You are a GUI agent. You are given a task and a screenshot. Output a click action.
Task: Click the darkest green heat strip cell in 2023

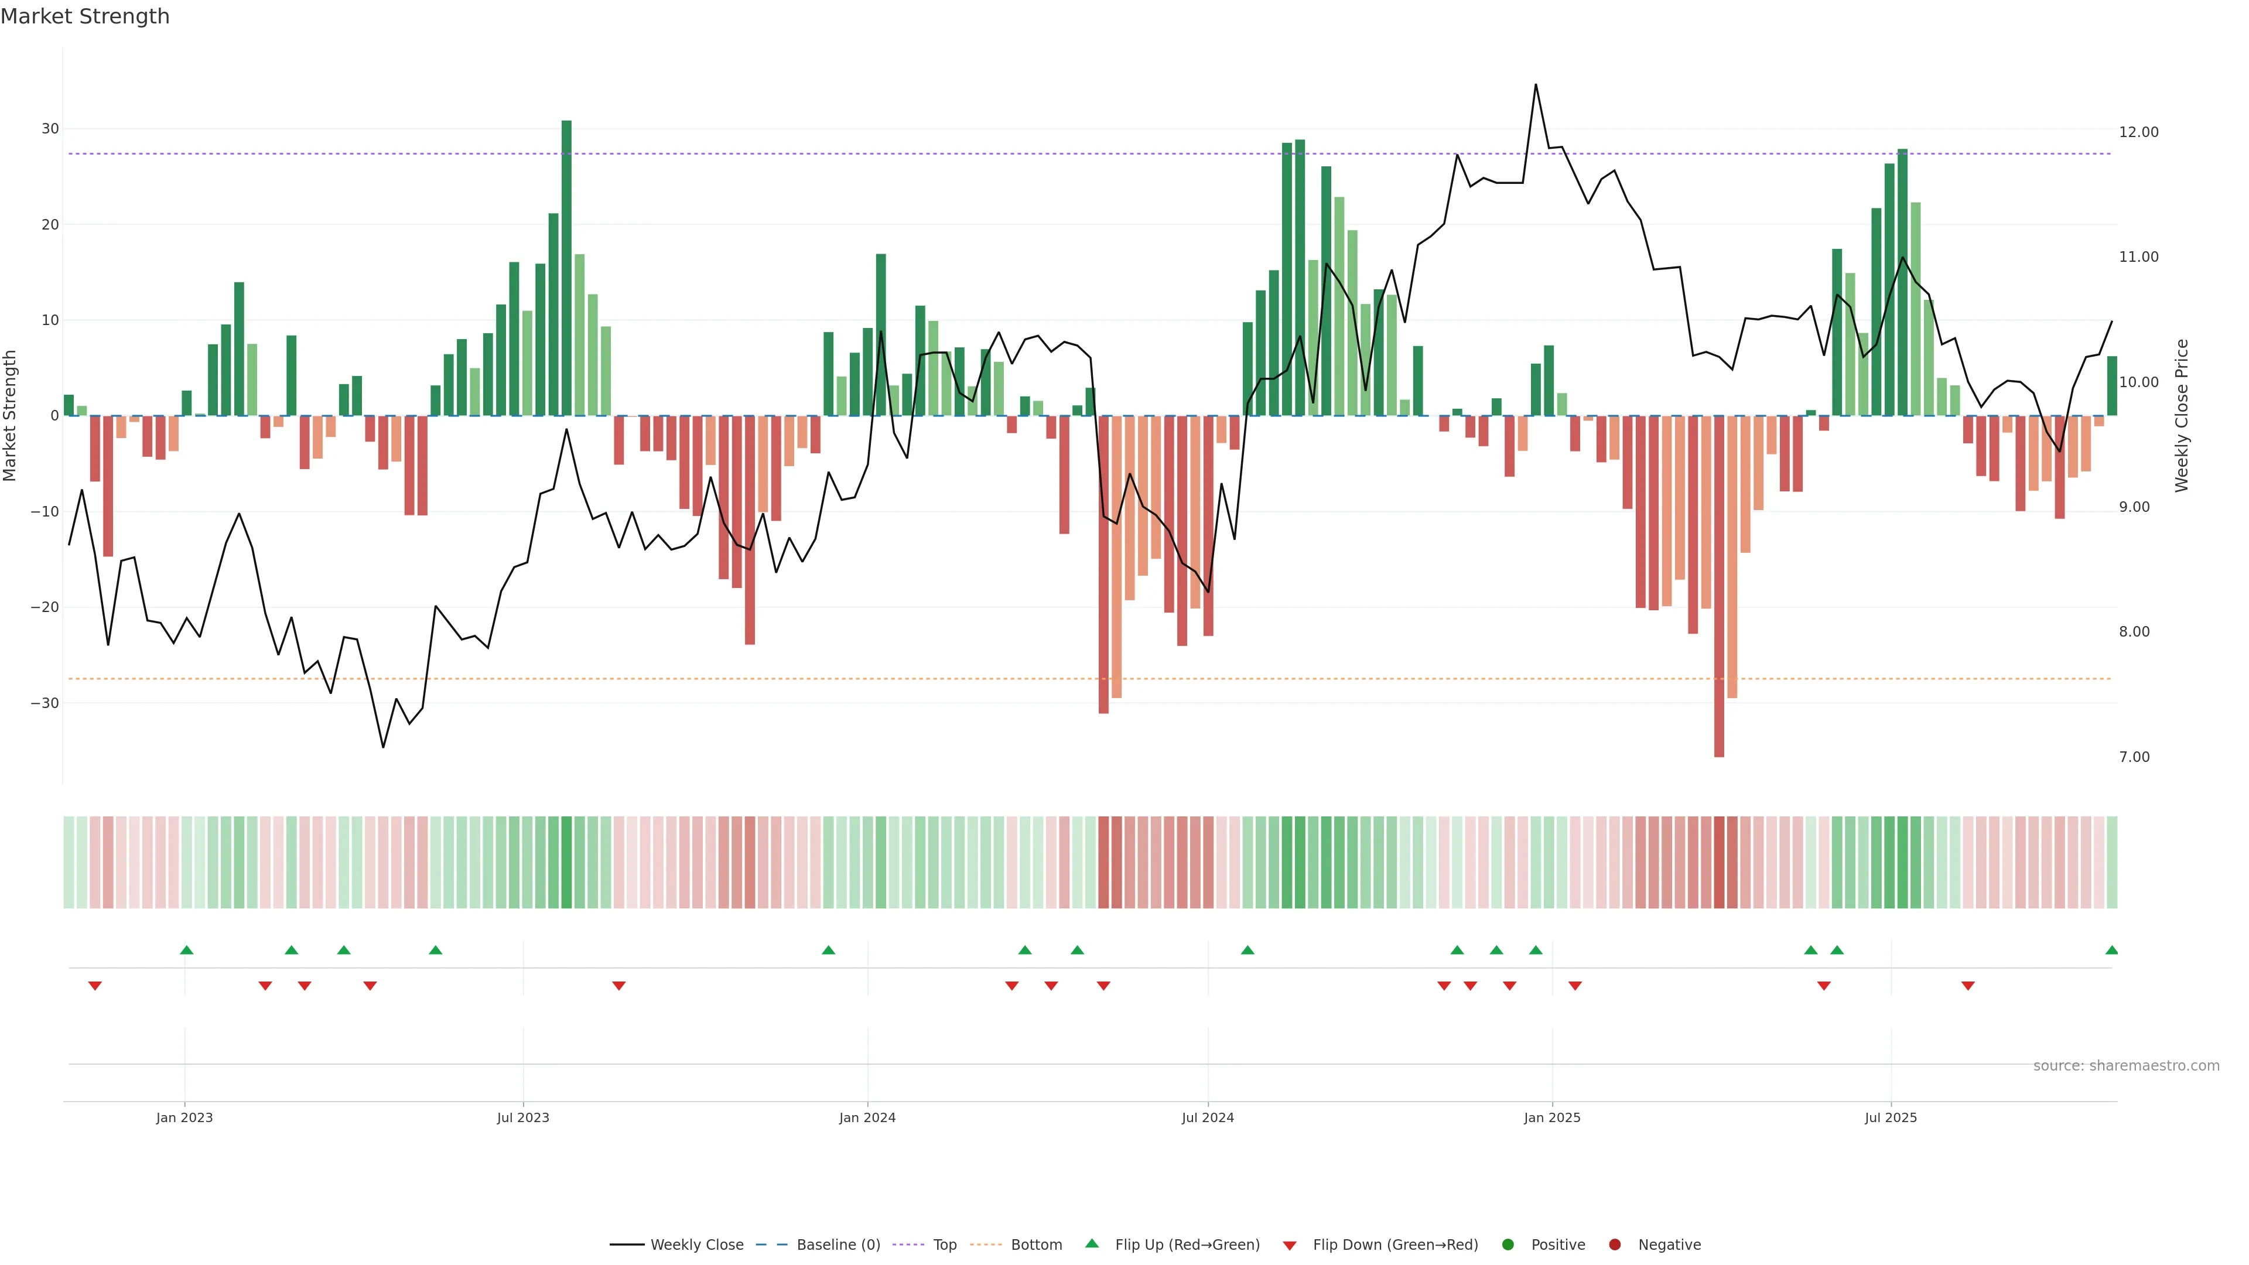click(x=566, y=861)
